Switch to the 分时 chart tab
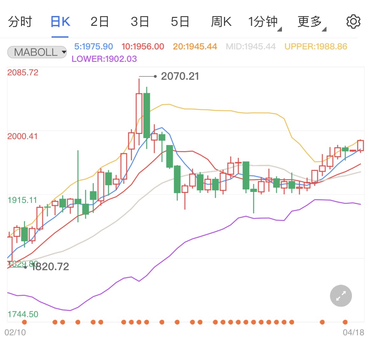The image size is (372, 337). click(20, 22)
